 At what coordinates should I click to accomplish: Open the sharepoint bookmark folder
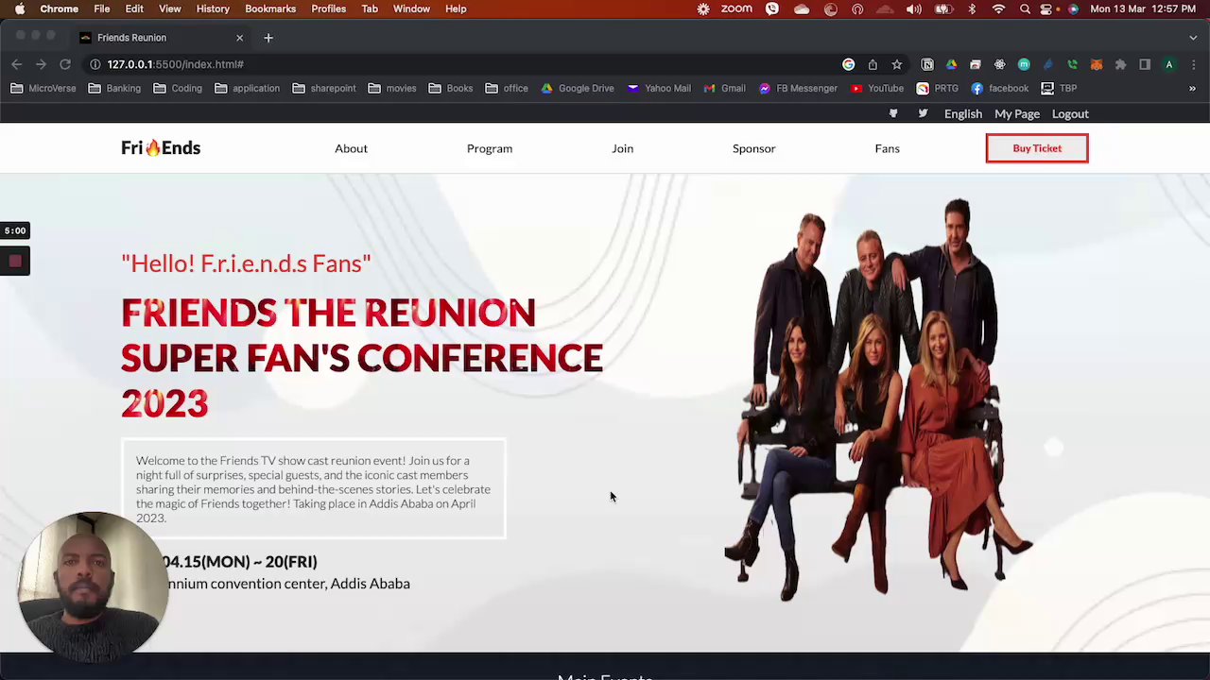pos(324,88)
